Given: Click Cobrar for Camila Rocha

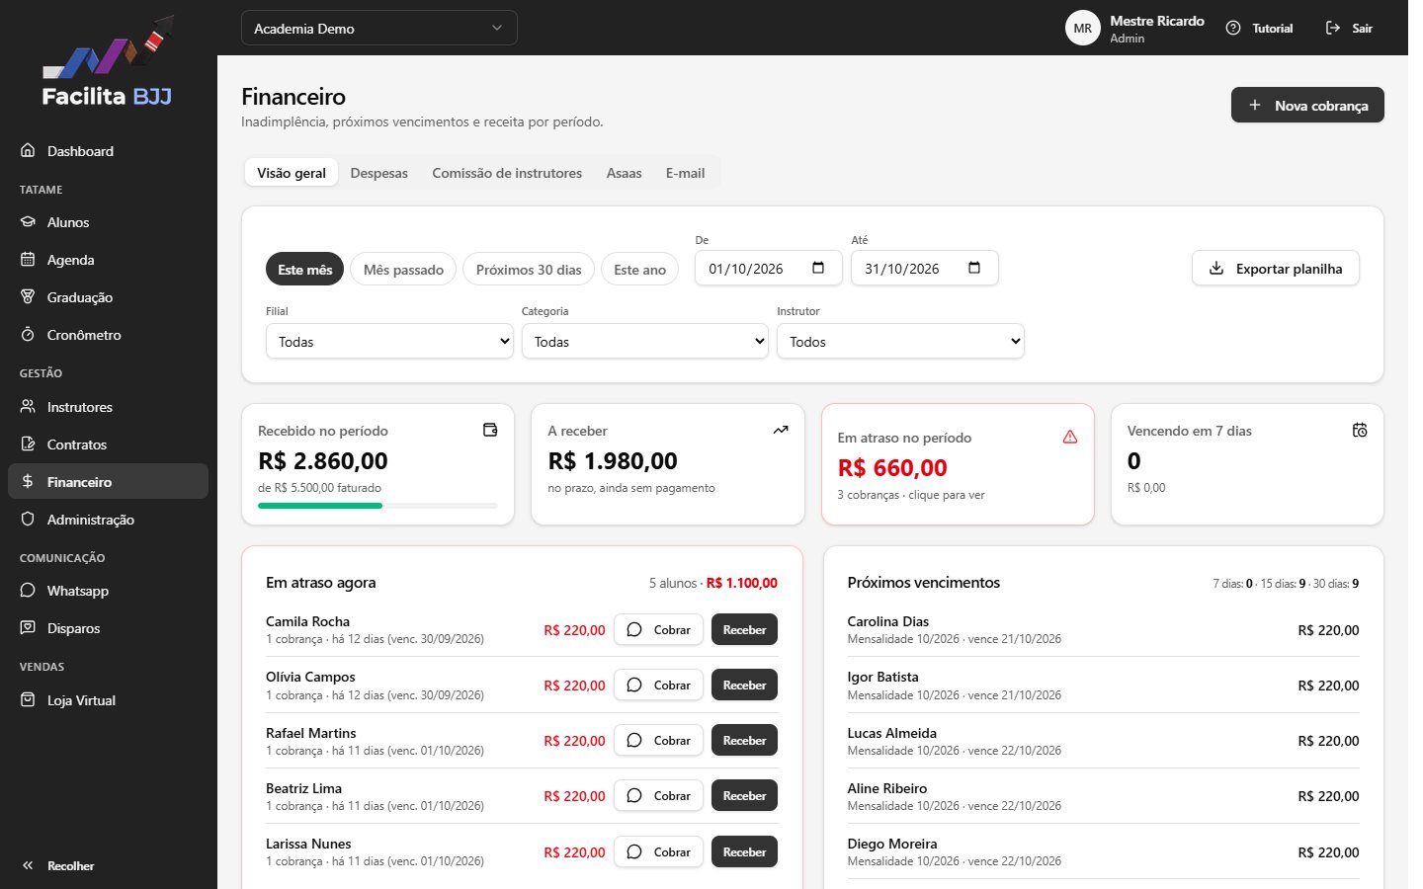Looking at the screenshot, I should coord(658,629).
